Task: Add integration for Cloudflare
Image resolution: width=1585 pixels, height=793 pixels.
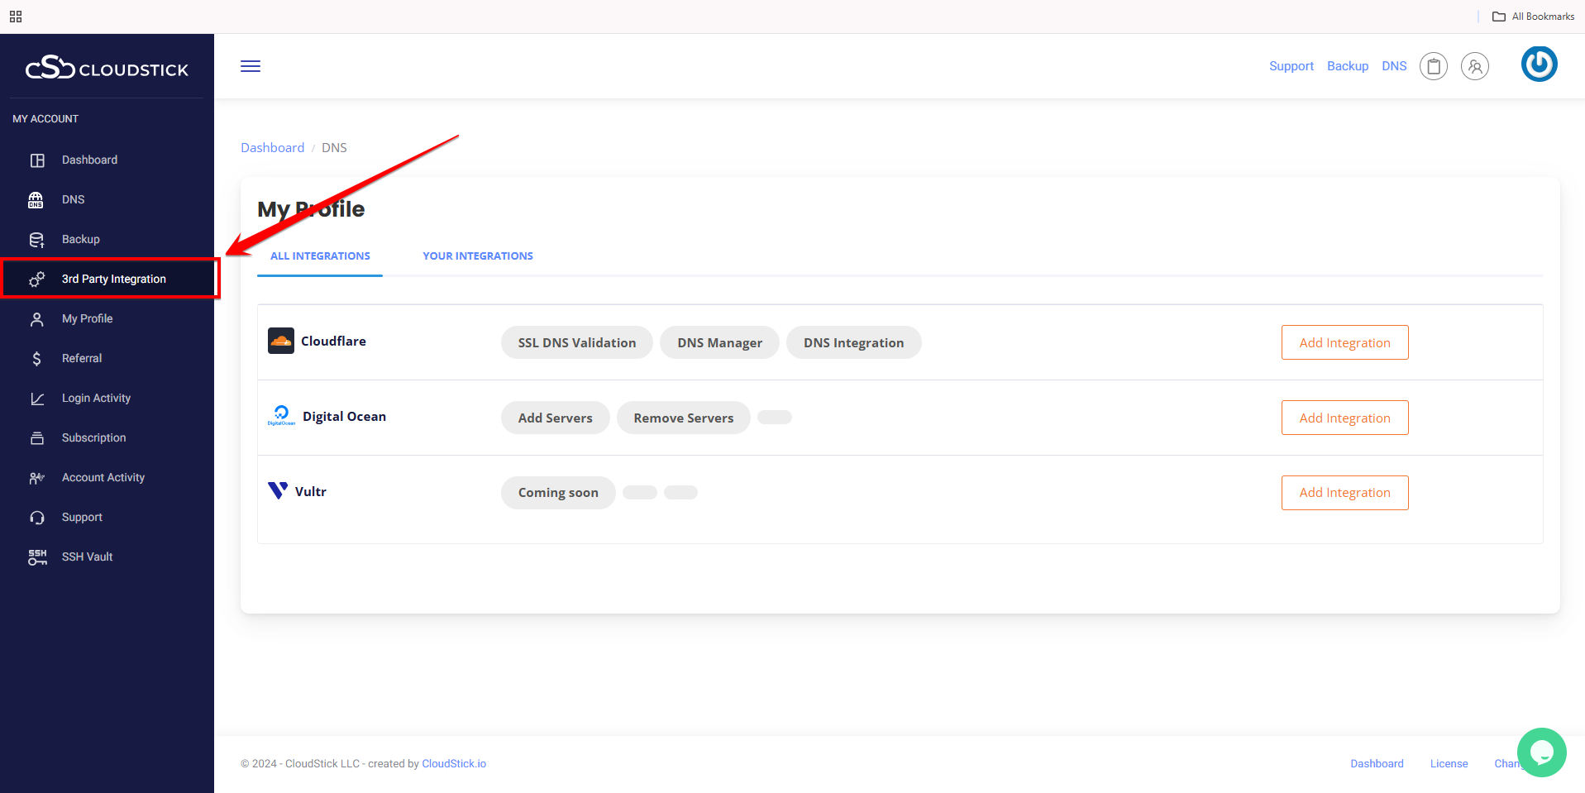Action: click(1344, 342)
